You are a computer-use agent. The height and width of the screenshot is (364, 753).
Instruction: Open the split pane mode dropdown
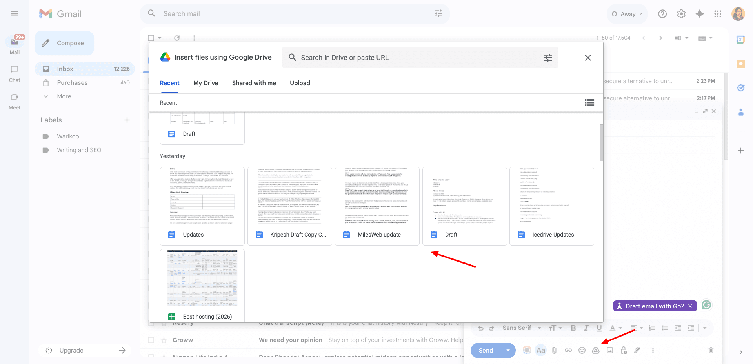682,38
